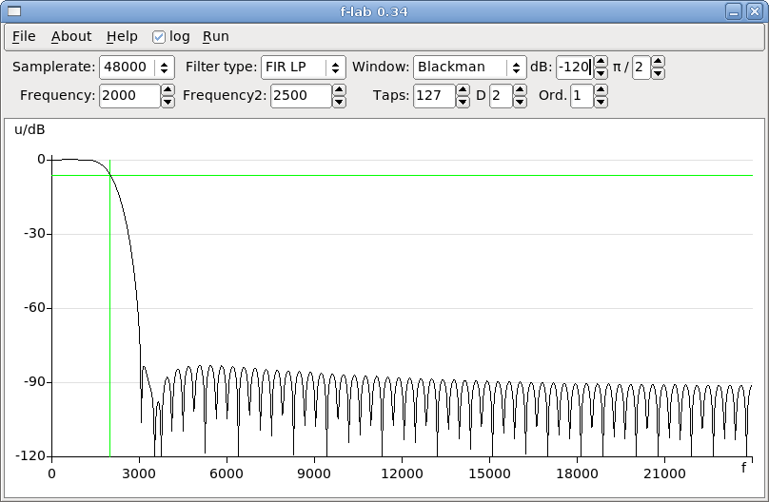Click the 21000 label on frequency axis

click(664, 473)
